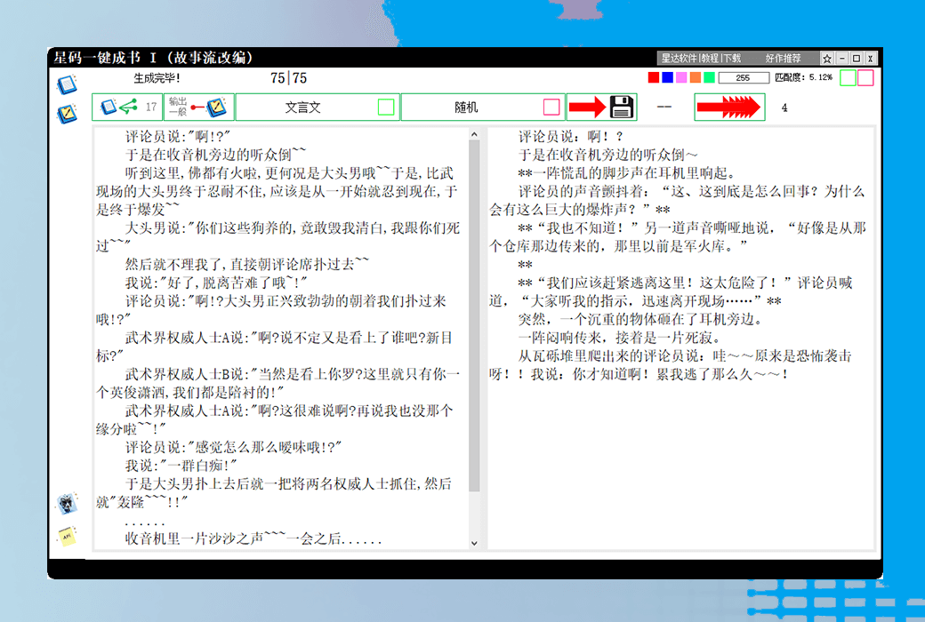Screen dimensions: 925x622
Task: Click output line 突然,一个沉重的物体砸在了耳机旁边
Action: 640,320
